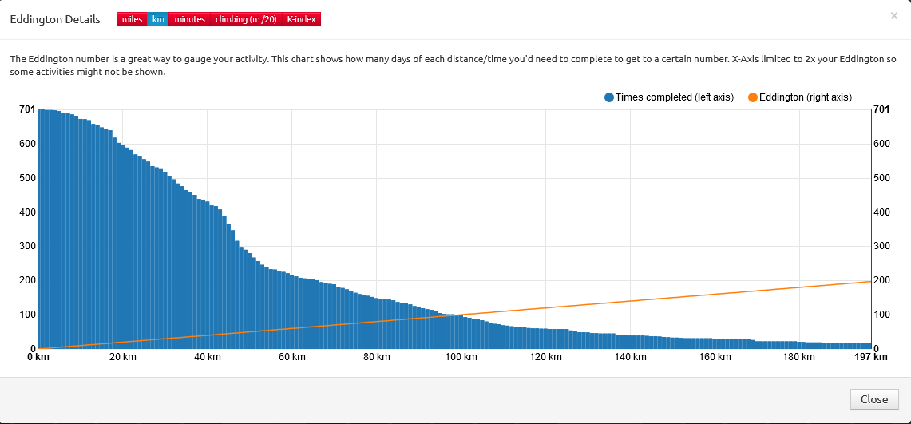Click the orange legend circle for Eddington
Image resolution: width=911 pixels, height=424 pixels.
(752, 97)
